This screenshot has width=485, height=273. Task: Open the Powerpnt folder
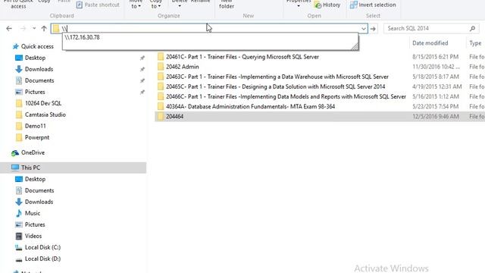tap(37, 137)
